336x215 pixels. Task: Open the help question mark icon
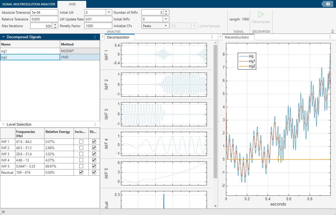328,4
